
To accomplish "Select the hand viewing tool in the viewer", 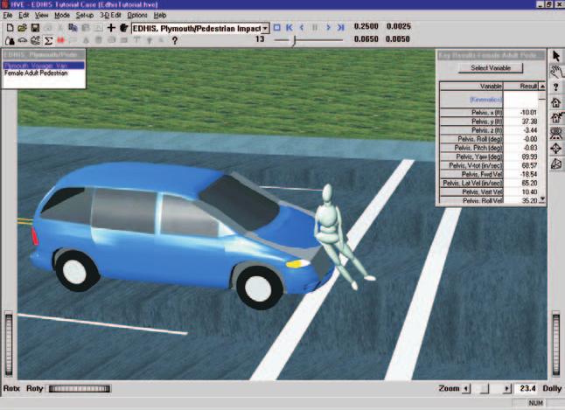I will pyautogui.click(x=556, y=72).
